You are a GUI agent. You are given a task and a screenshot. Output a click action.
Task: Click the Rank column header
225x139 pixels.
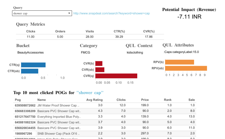coord(168,100)
